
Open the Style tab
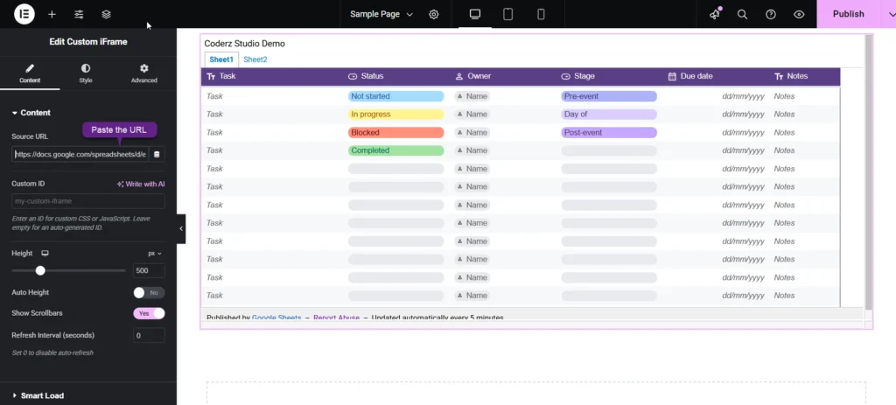tap(86, 73)
